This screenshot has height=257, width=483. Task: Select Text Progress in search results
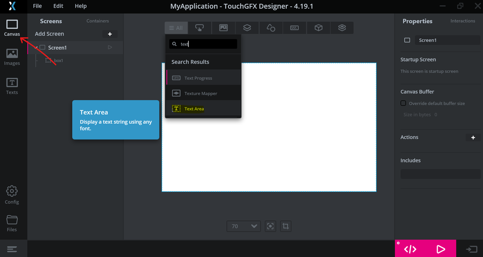point(203,78)
